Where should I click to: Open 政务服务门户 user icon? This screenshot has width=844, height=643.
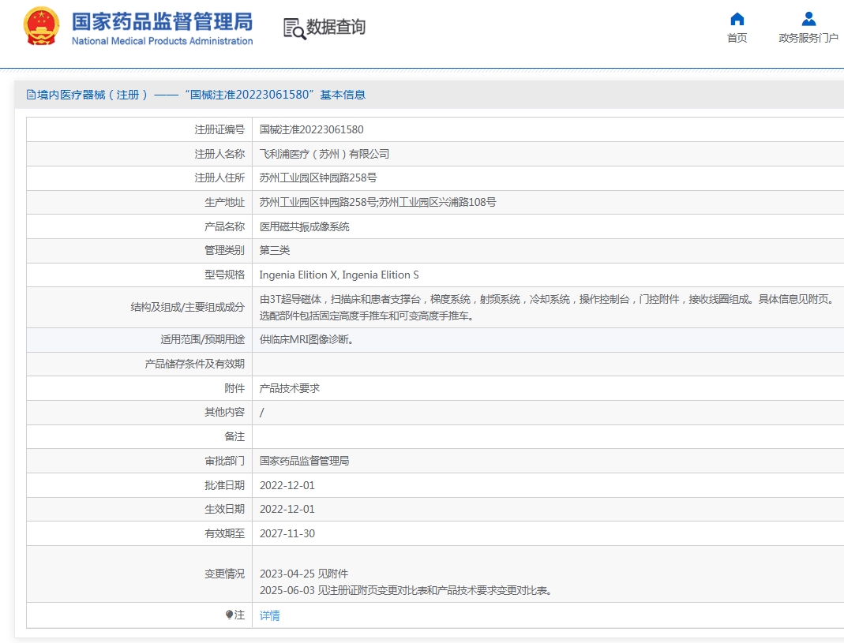[808, 19]
